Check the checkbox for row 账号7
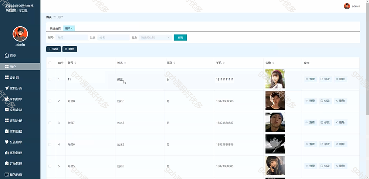This screenshot has width=369, height=179. pyautogui.click(x=50, y=123)
